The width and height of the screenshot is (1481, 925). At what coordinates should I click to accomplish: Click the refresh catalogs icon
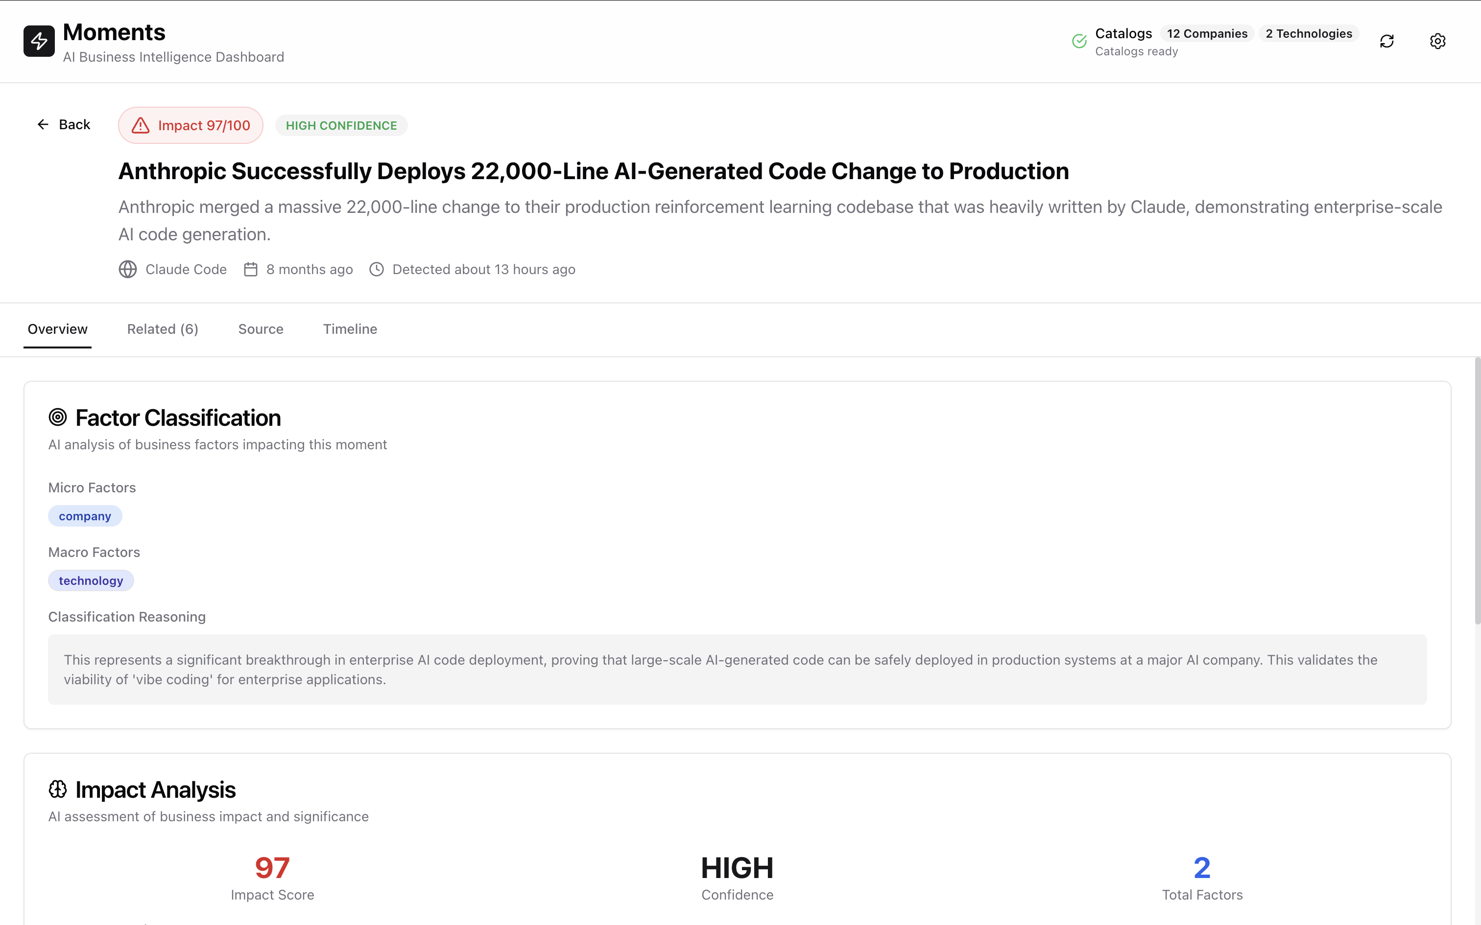point(1387,41)
